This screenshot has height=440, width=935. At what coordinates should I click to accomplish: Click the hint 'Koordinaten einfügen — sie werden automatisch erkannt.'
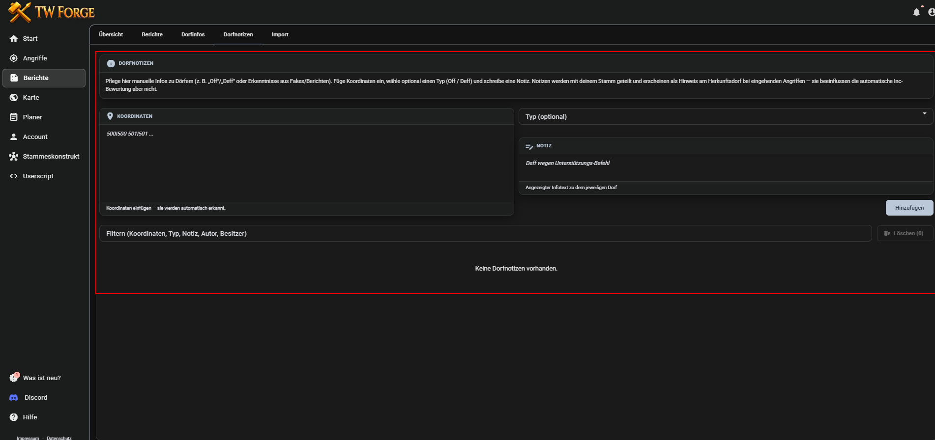[166, 208]
